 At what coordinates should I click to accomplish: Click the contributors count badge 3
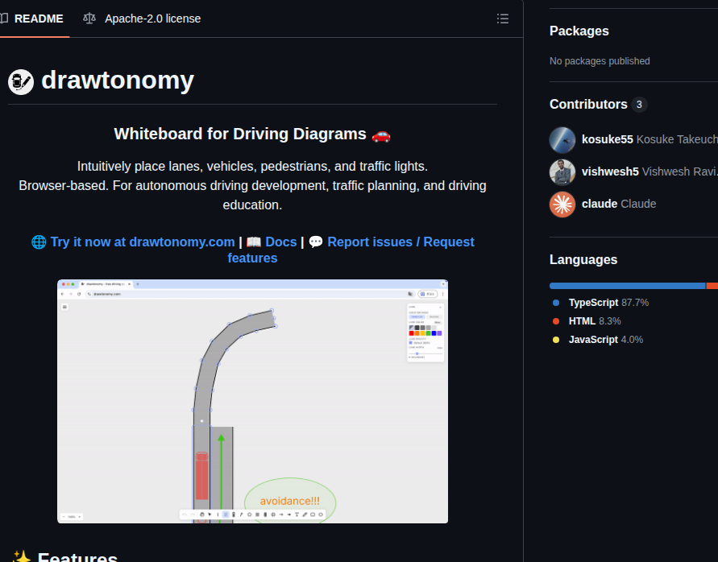pos(639,105)
